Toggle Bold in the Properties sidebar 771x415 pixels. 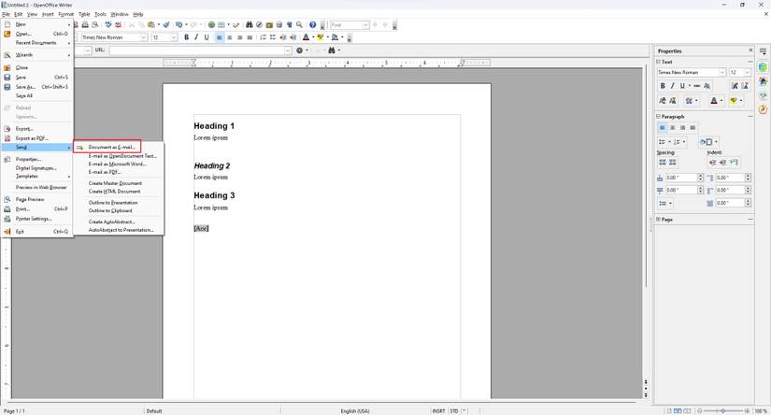pos(663,86)
